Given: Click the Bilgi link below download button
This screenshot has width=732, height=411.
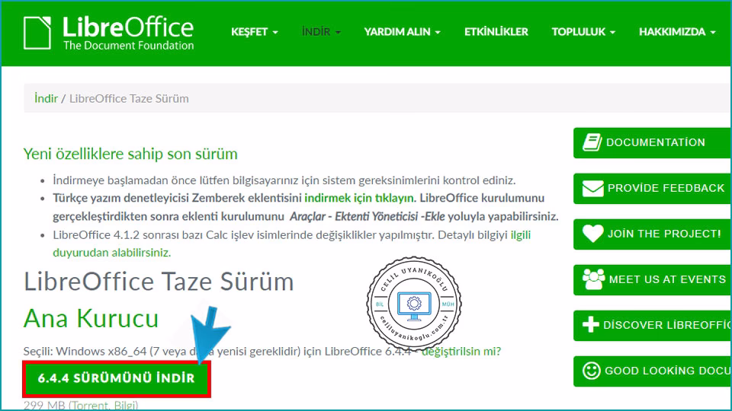Looking at the screenshot, I should [x=124, y=405].
